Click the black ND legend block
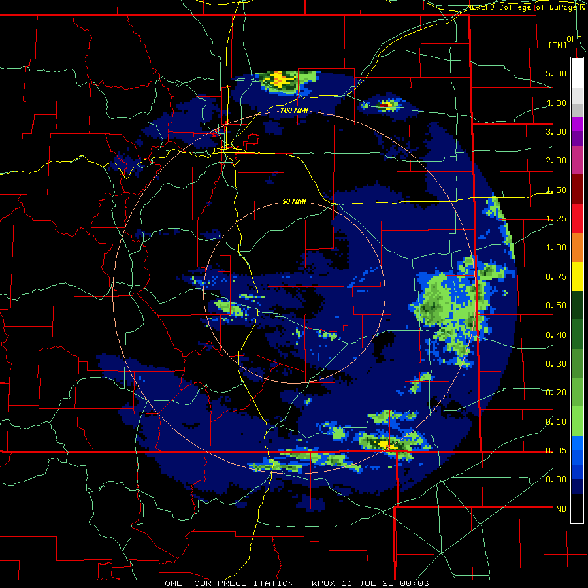 point(577,508)
